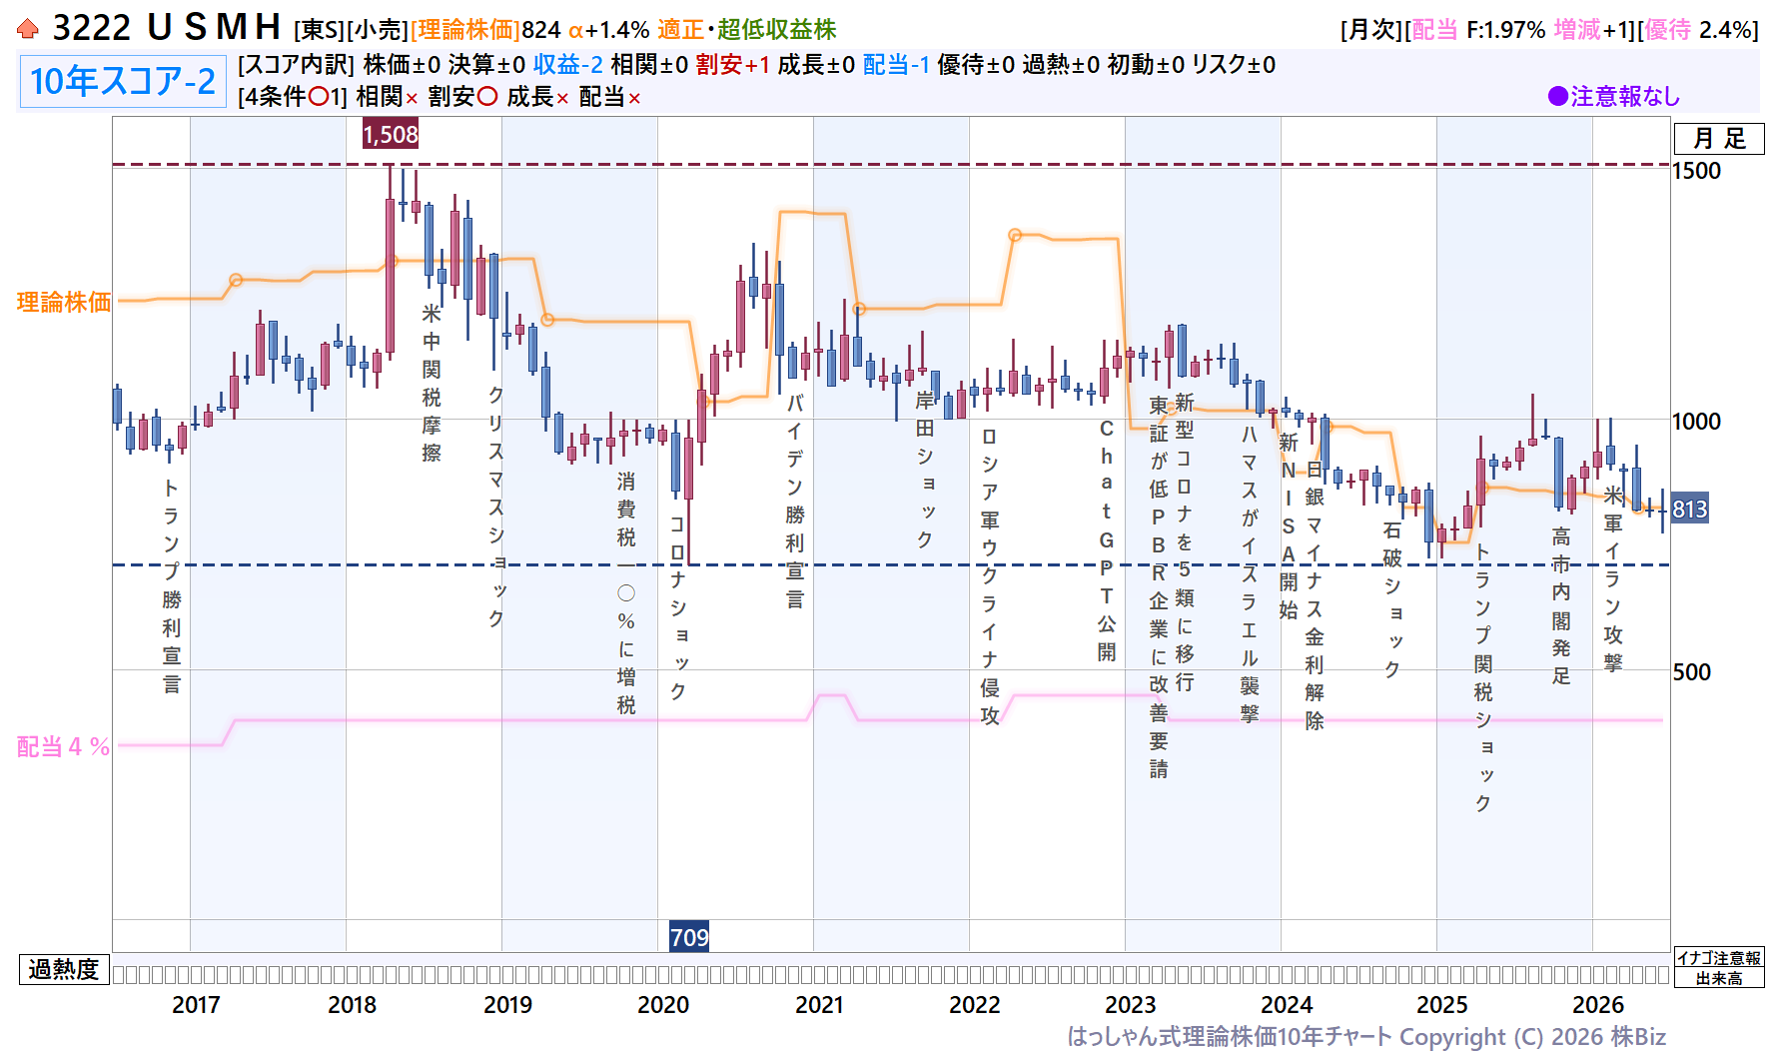1778x1053 pixels.
Task: Click the トランプ関税ショック event marker
Action: (x=1483, y=677)
